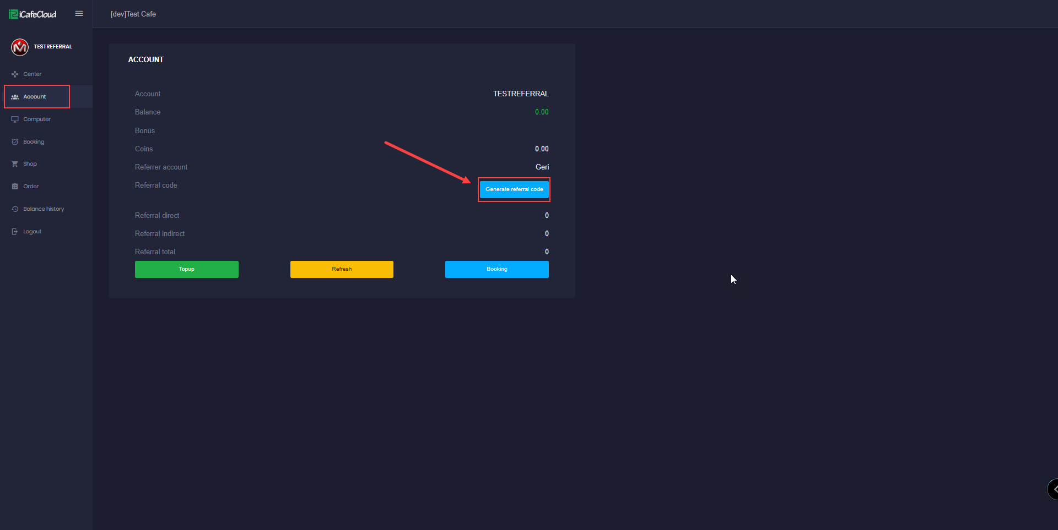The height and width of the screenshot is (530, 1058).
Task: Click the Referral direct count 0
Action: tap(547, 216)
